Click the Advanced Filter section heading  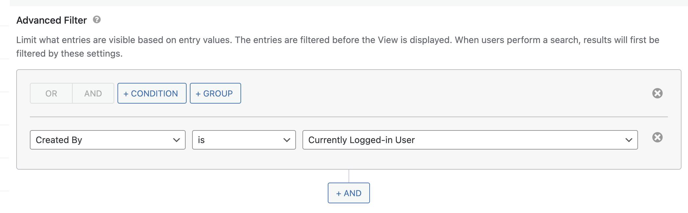pyautogui.click(x=52, y=20)
